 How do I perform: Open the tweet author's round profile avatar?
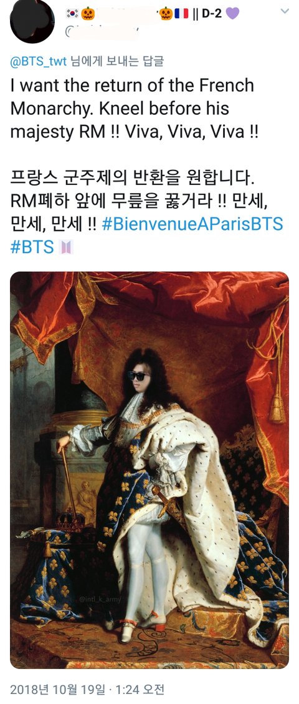[x=32, y=21]
